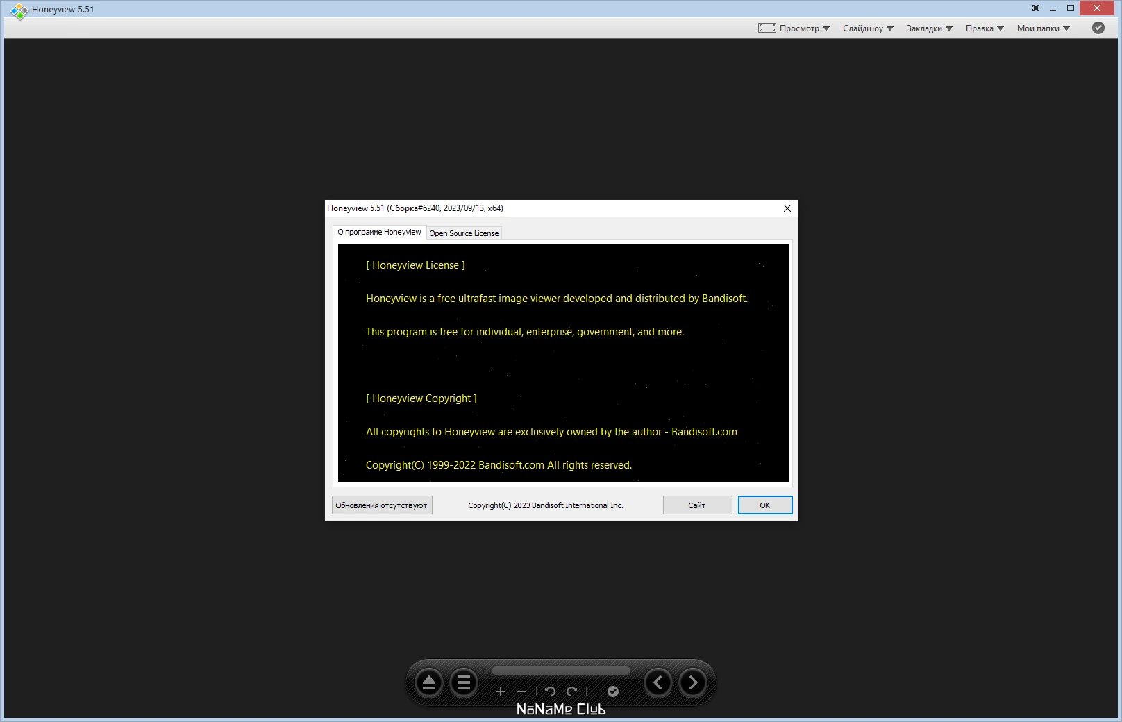
Task: Select the О программе Honeyview tab
Action: tap(379, 232)
